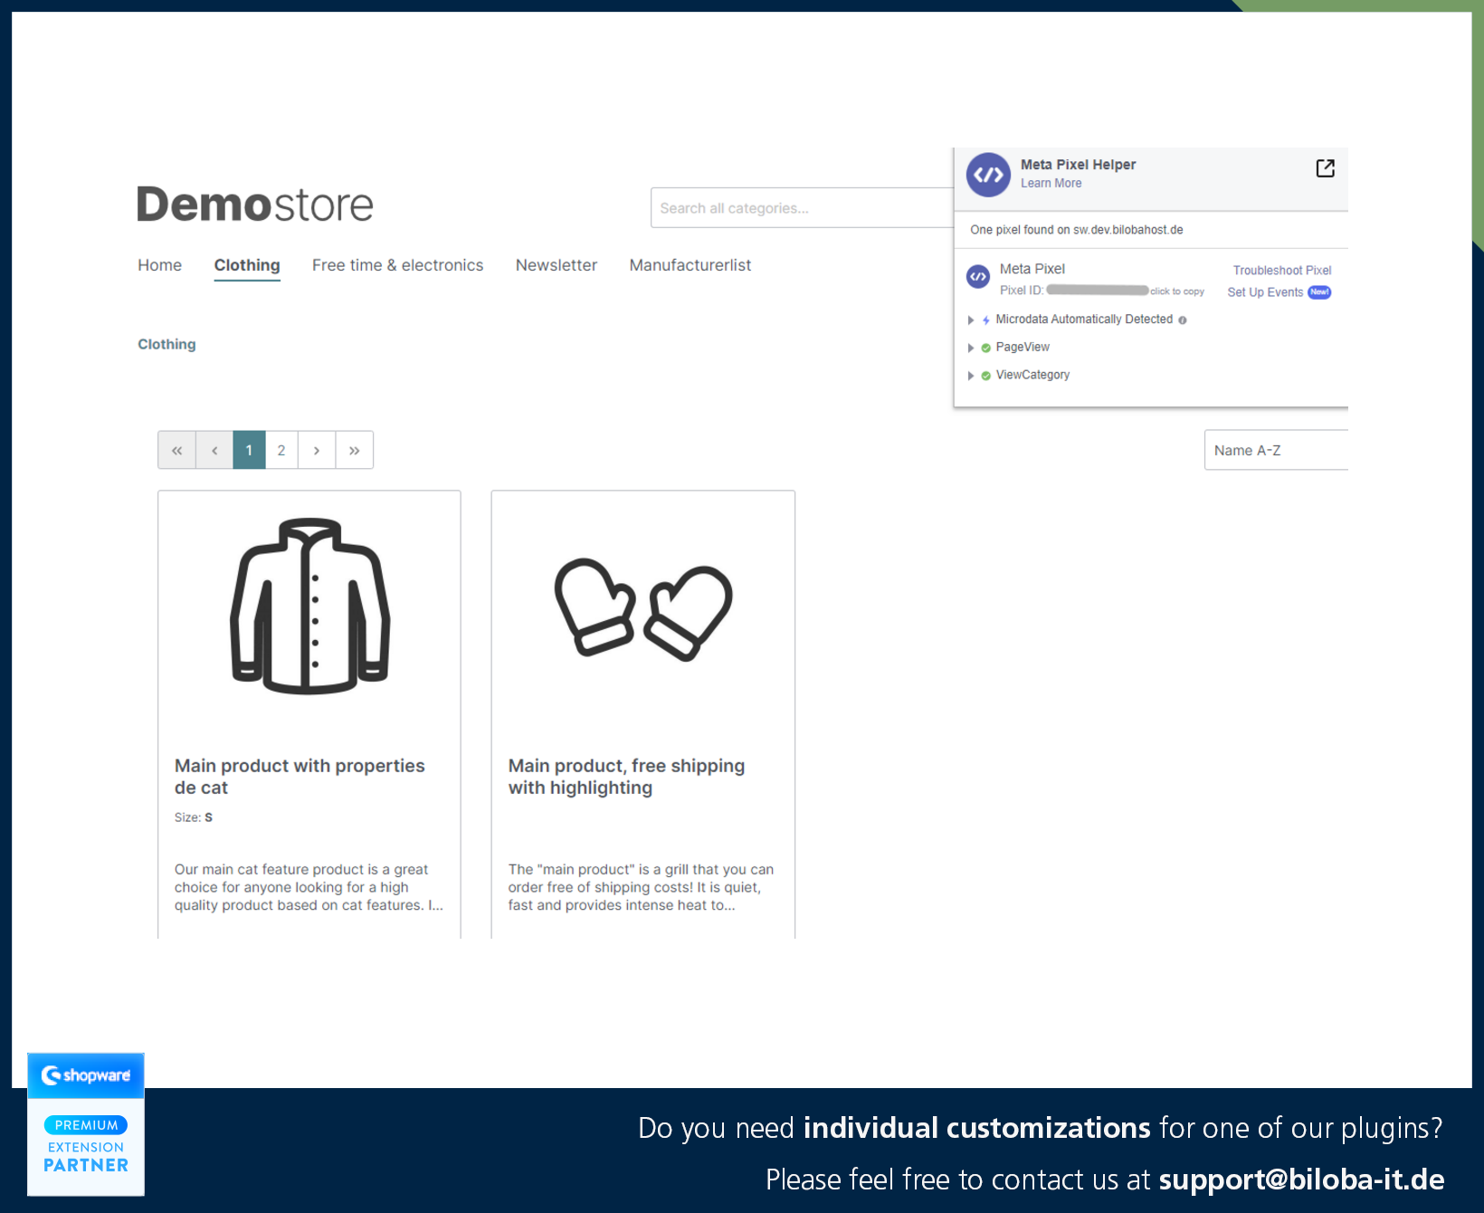Click the 'Meta Pixel Helper' panel title
The width and height of the screenshot is (1484, 1213).
[1078, 165]
